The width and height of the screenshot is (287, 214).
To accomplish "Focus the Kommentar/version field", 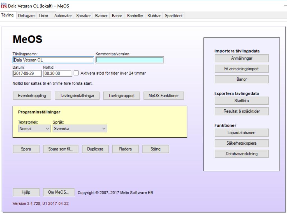I will (x=130, y=60).
